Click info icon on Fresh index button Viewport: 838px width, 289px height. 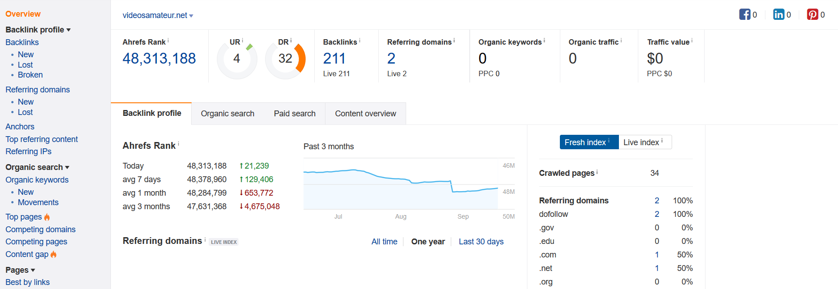click(609, 141)
